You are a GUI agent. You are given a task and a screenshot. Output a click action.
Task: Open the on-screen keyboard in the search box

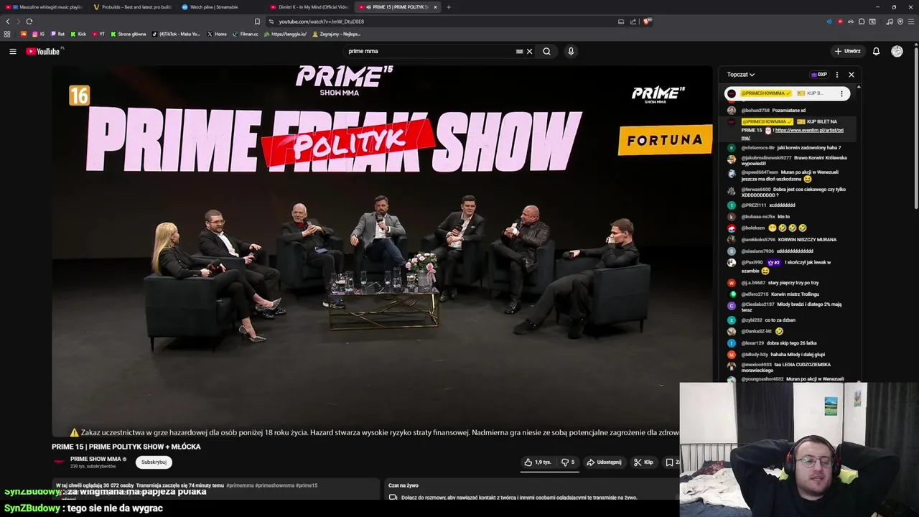[x=519, y=51]
